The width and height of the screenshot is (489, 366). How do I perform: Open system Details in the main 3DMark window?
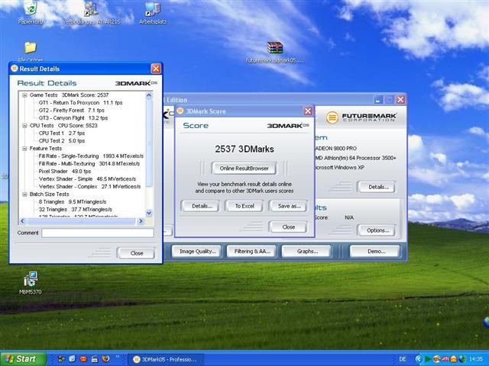tap(377, 187)
